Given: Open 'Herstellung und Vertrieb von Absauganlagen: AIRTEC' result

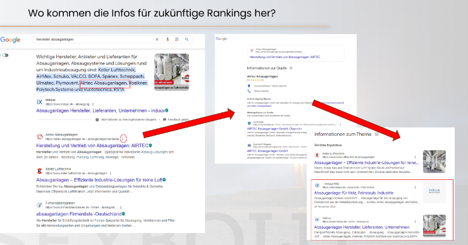Looking at the screenshot, I should (x=92, y=145).
